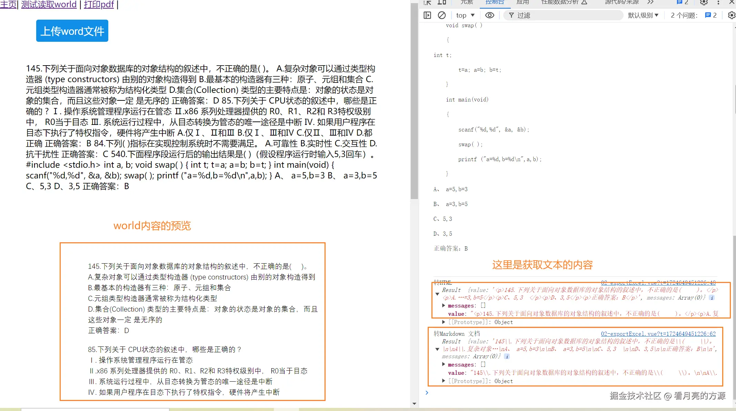Open the top context dropdown
736x411 pixels.
coord(465,15)
